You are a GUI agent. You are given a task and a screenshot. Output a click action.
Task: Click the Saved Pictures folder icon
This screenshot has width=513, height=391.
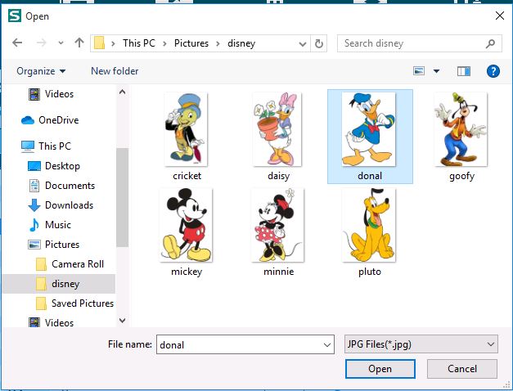(x=41, y=303)
